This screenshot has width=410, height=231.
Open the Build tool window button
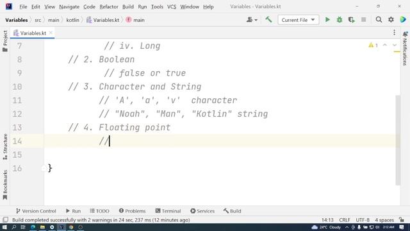coord(232,211)
